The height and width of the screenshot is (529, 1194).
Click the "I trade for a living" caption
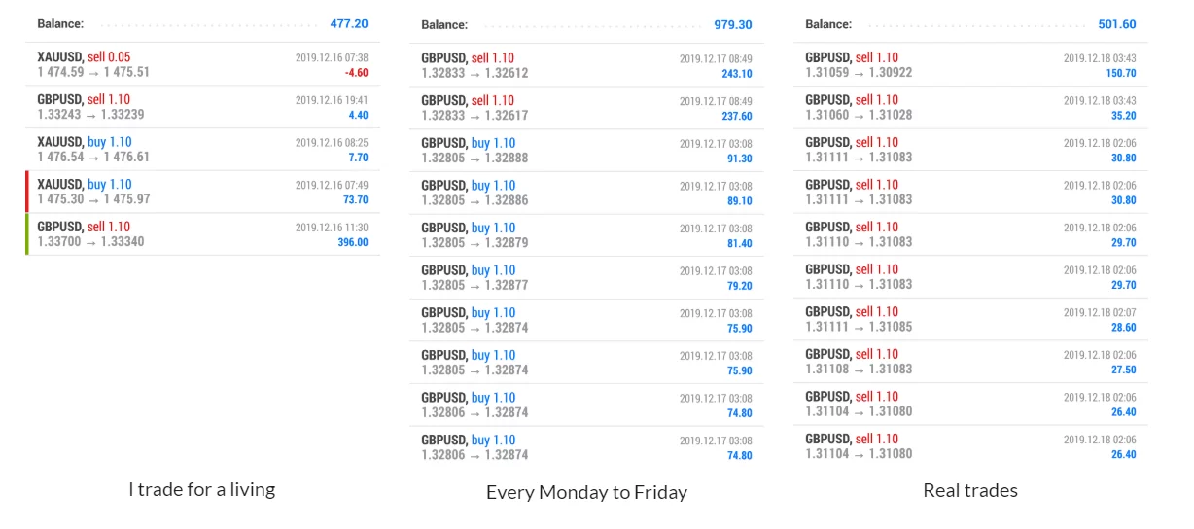point(201,489)
